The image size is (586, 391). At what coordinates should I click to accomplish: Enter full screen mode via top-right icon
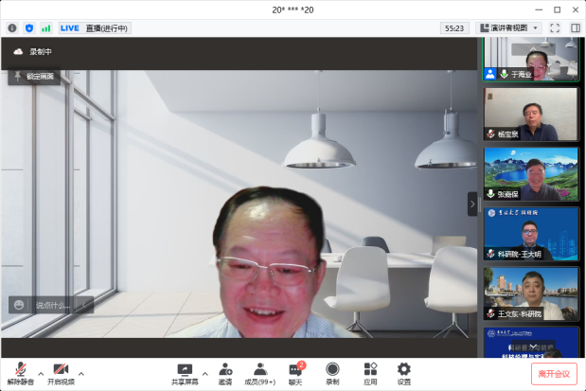[x=555, y=28]
